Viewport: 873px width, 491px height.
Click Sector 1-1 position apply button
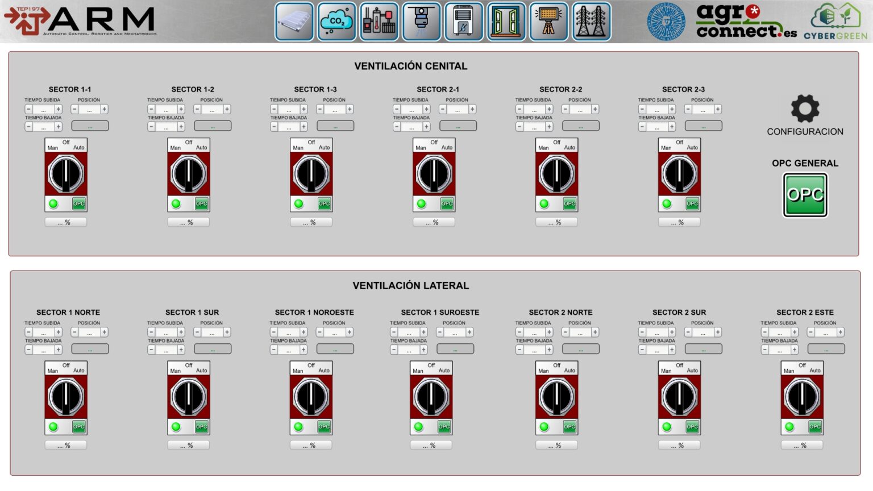pyautogui.click(x=90, y=126)
